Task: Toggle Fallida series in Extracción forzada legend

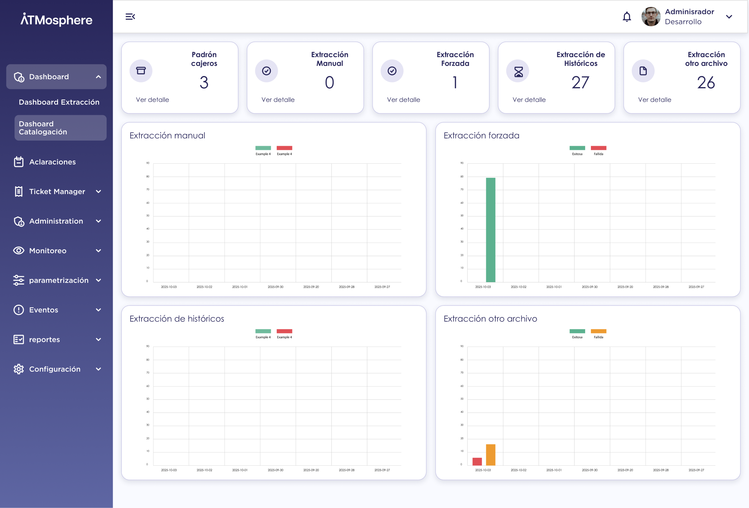Action: 599,151
